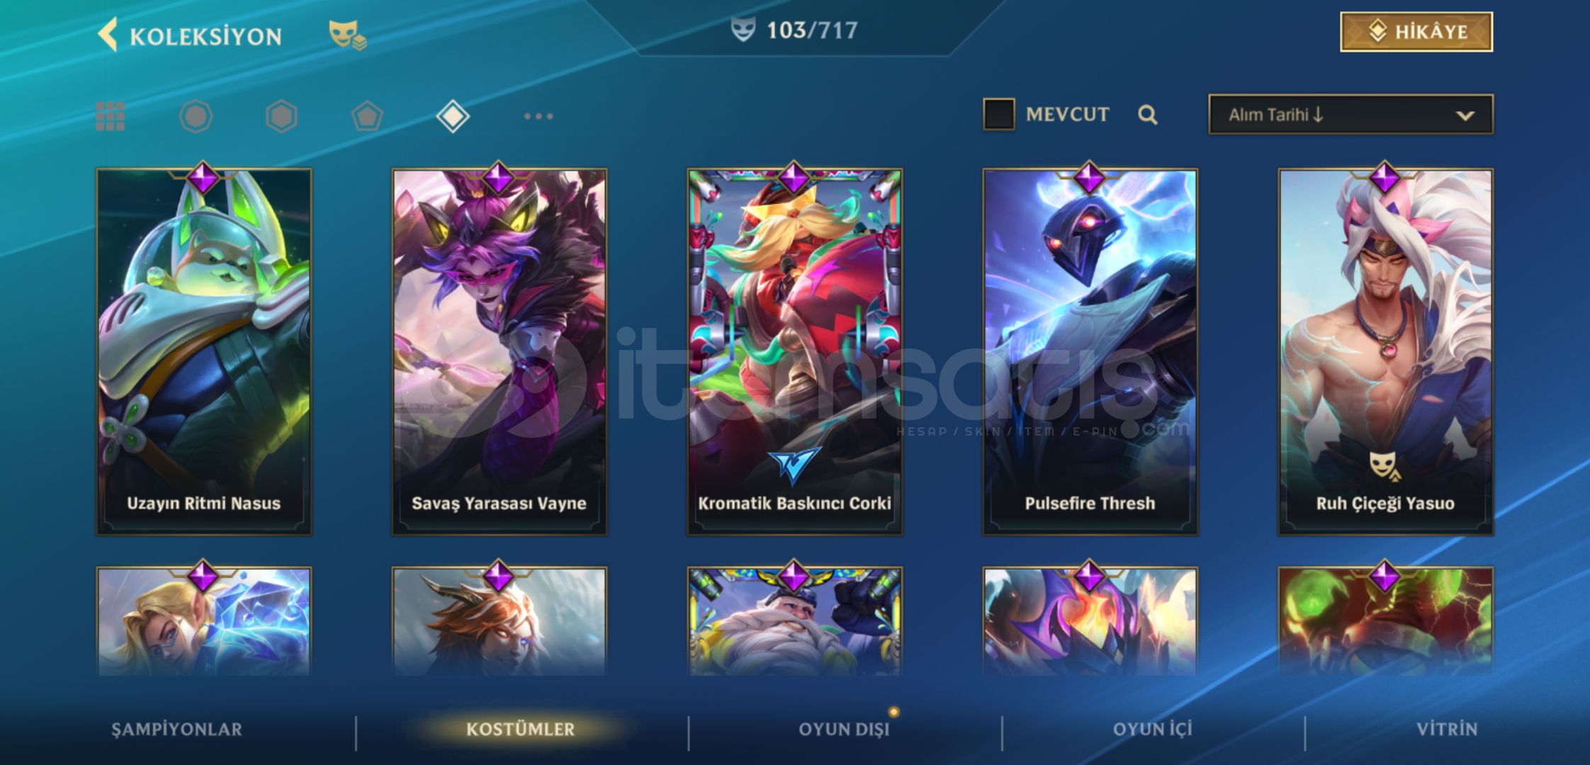Open the Vitrin tab

[x=1447, y=730]
